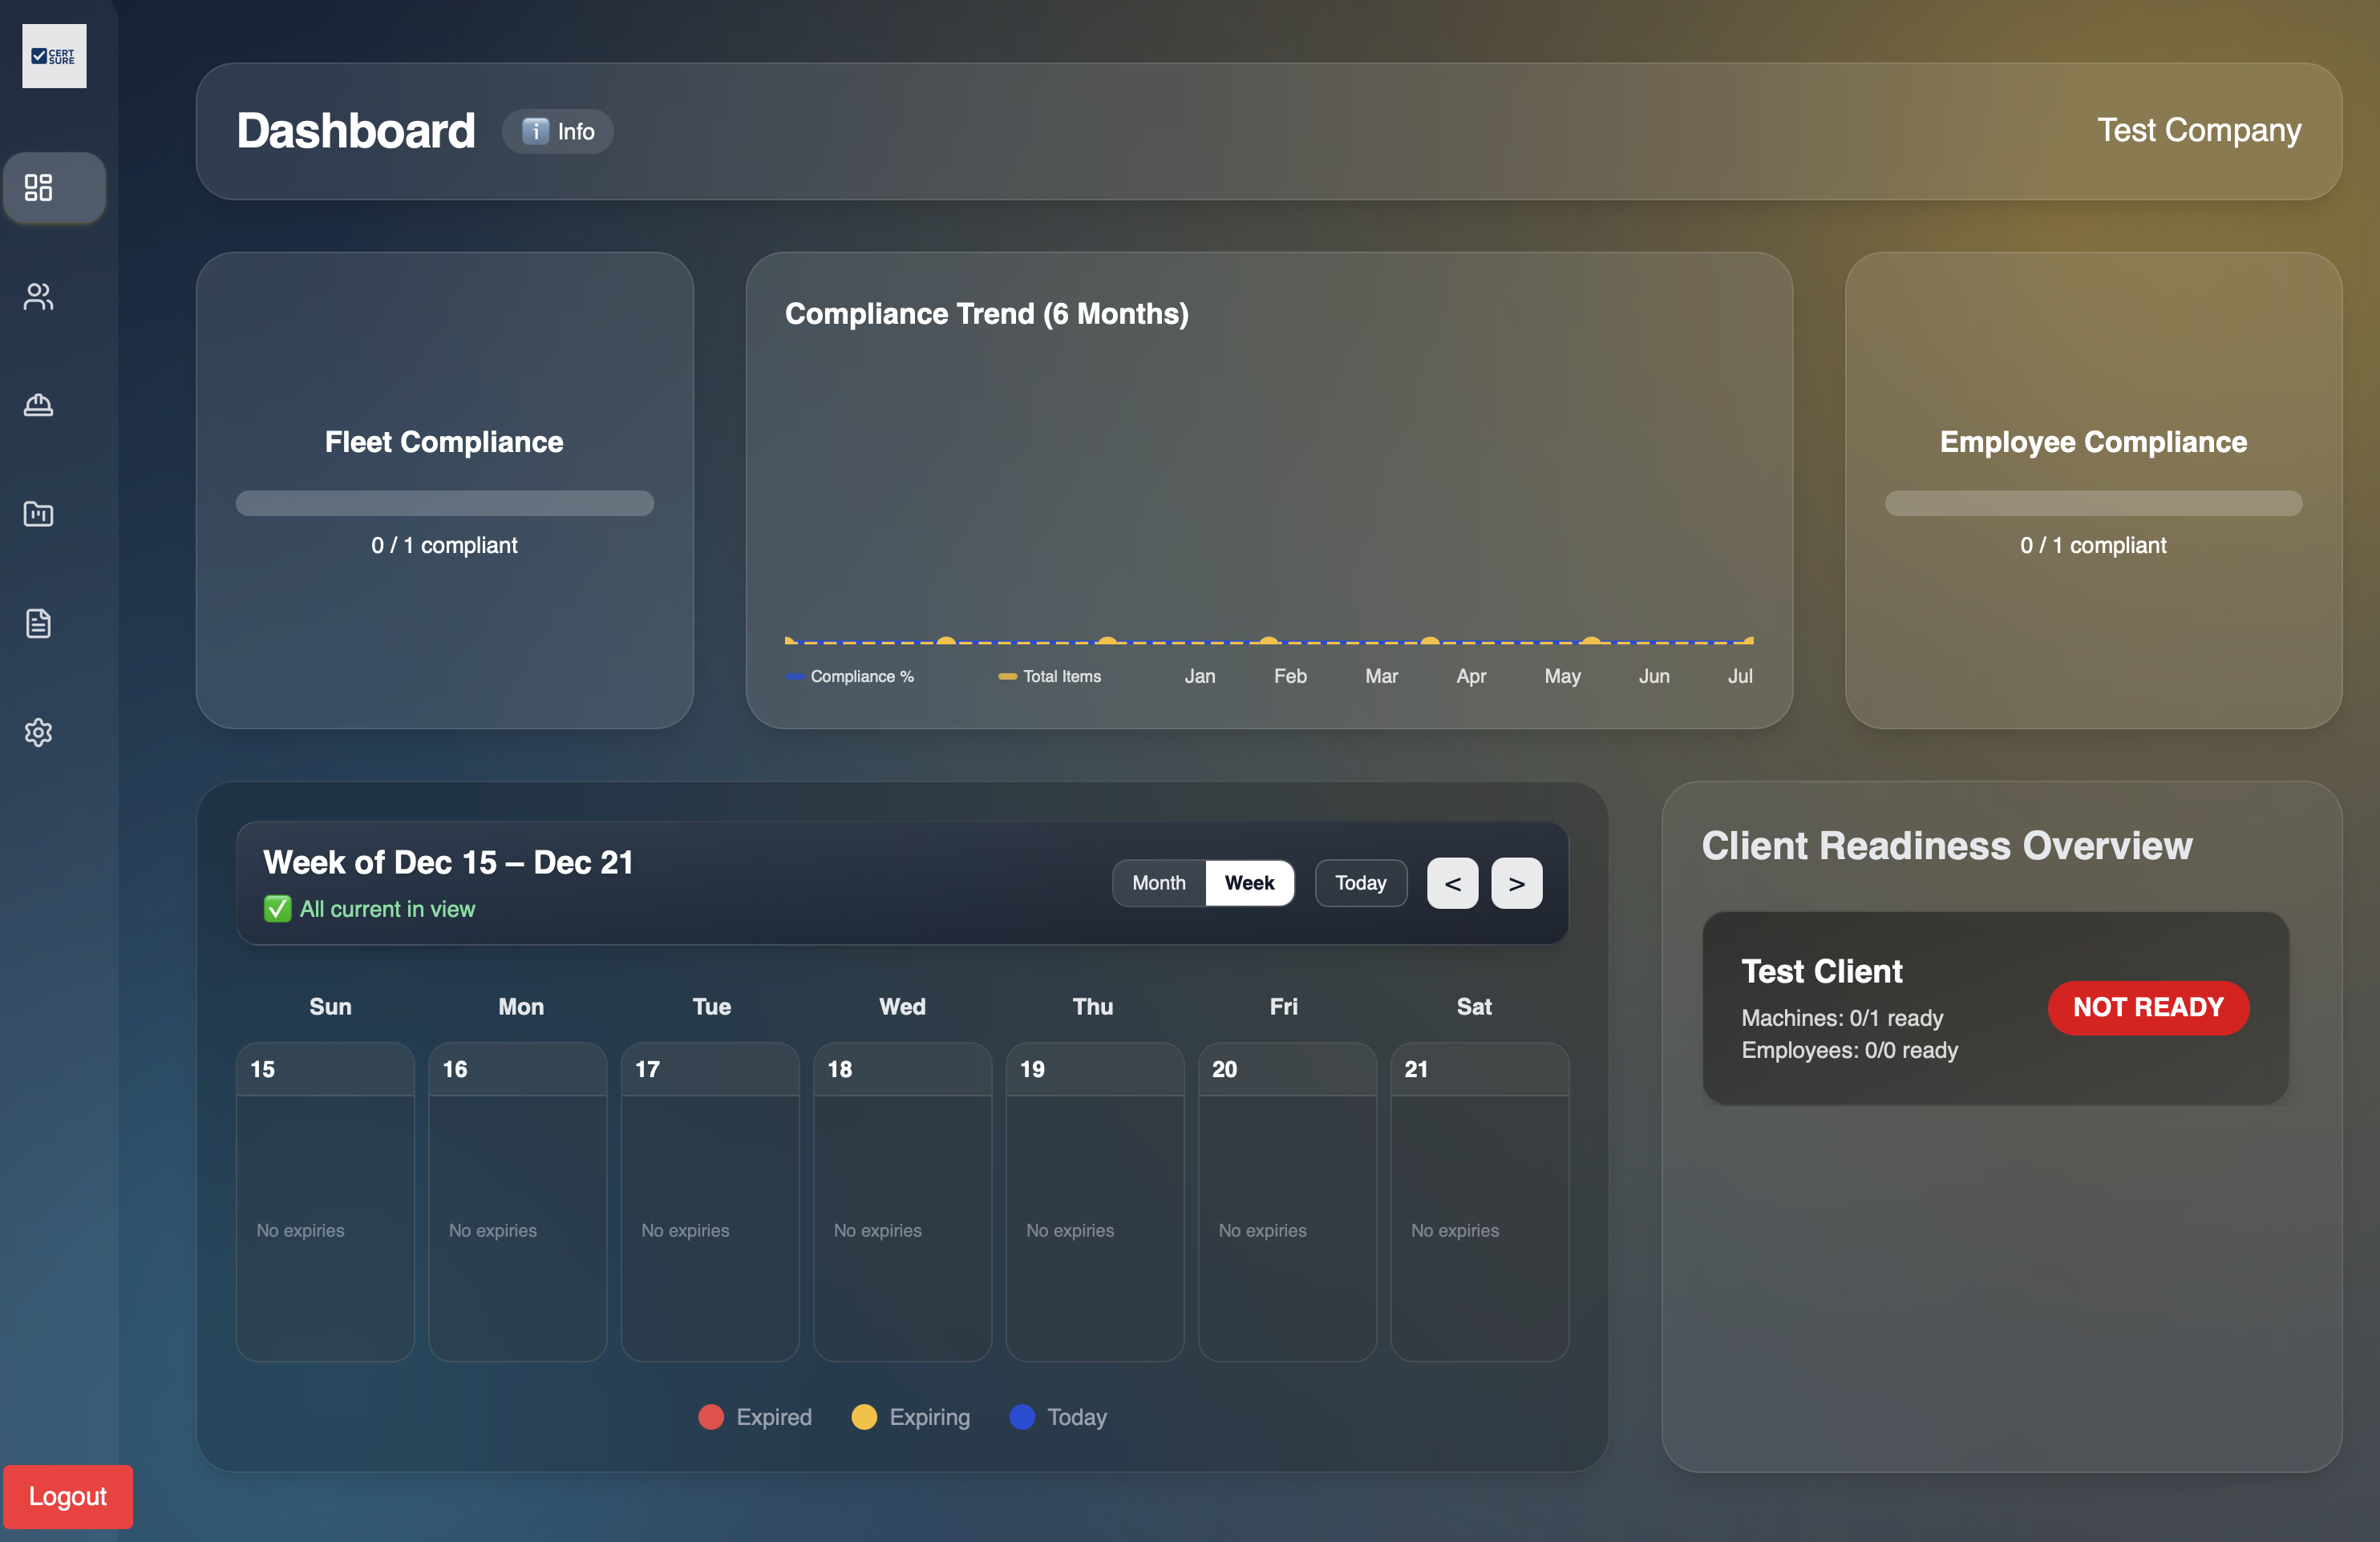Viewport: 2380px width, 1542px height.
Task: Click the folder archive icon in sidebar
Action: click(x=38, y=514)
